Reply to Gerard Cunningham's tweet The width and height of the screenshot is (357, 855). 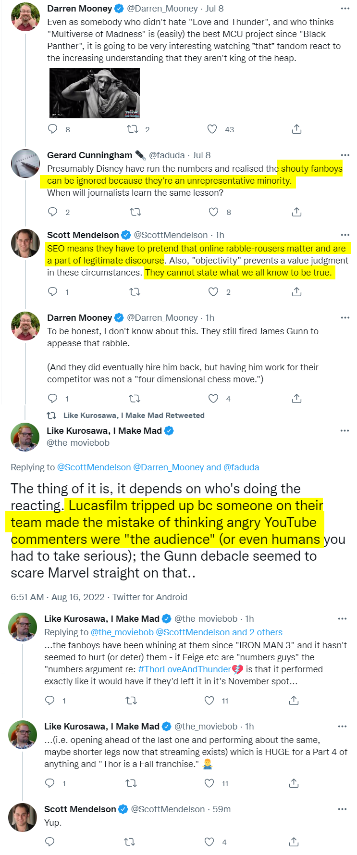(x=53, y=212)
